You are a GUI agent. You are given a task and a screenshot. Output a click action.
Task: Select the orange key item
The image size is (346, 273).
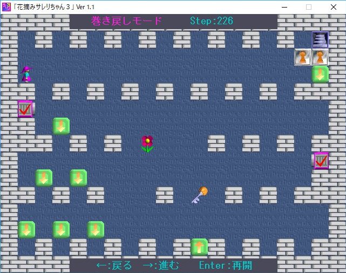[199, 195]
